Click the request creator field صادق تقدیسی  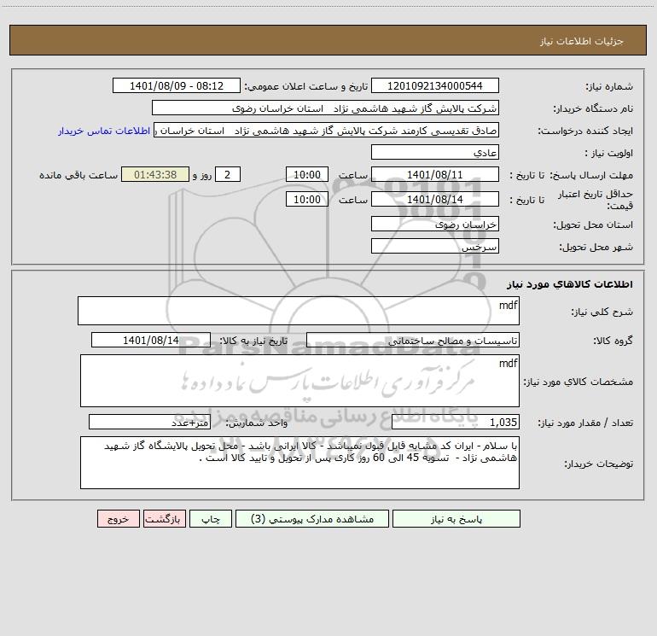pyautogui.click(x=327, y=131)
